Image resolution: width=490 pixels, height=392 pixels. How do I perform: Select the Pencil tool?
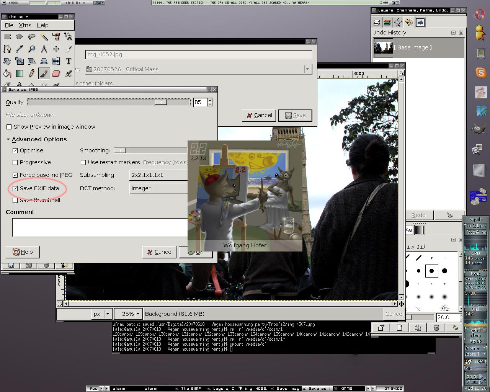tap(32, 73)
